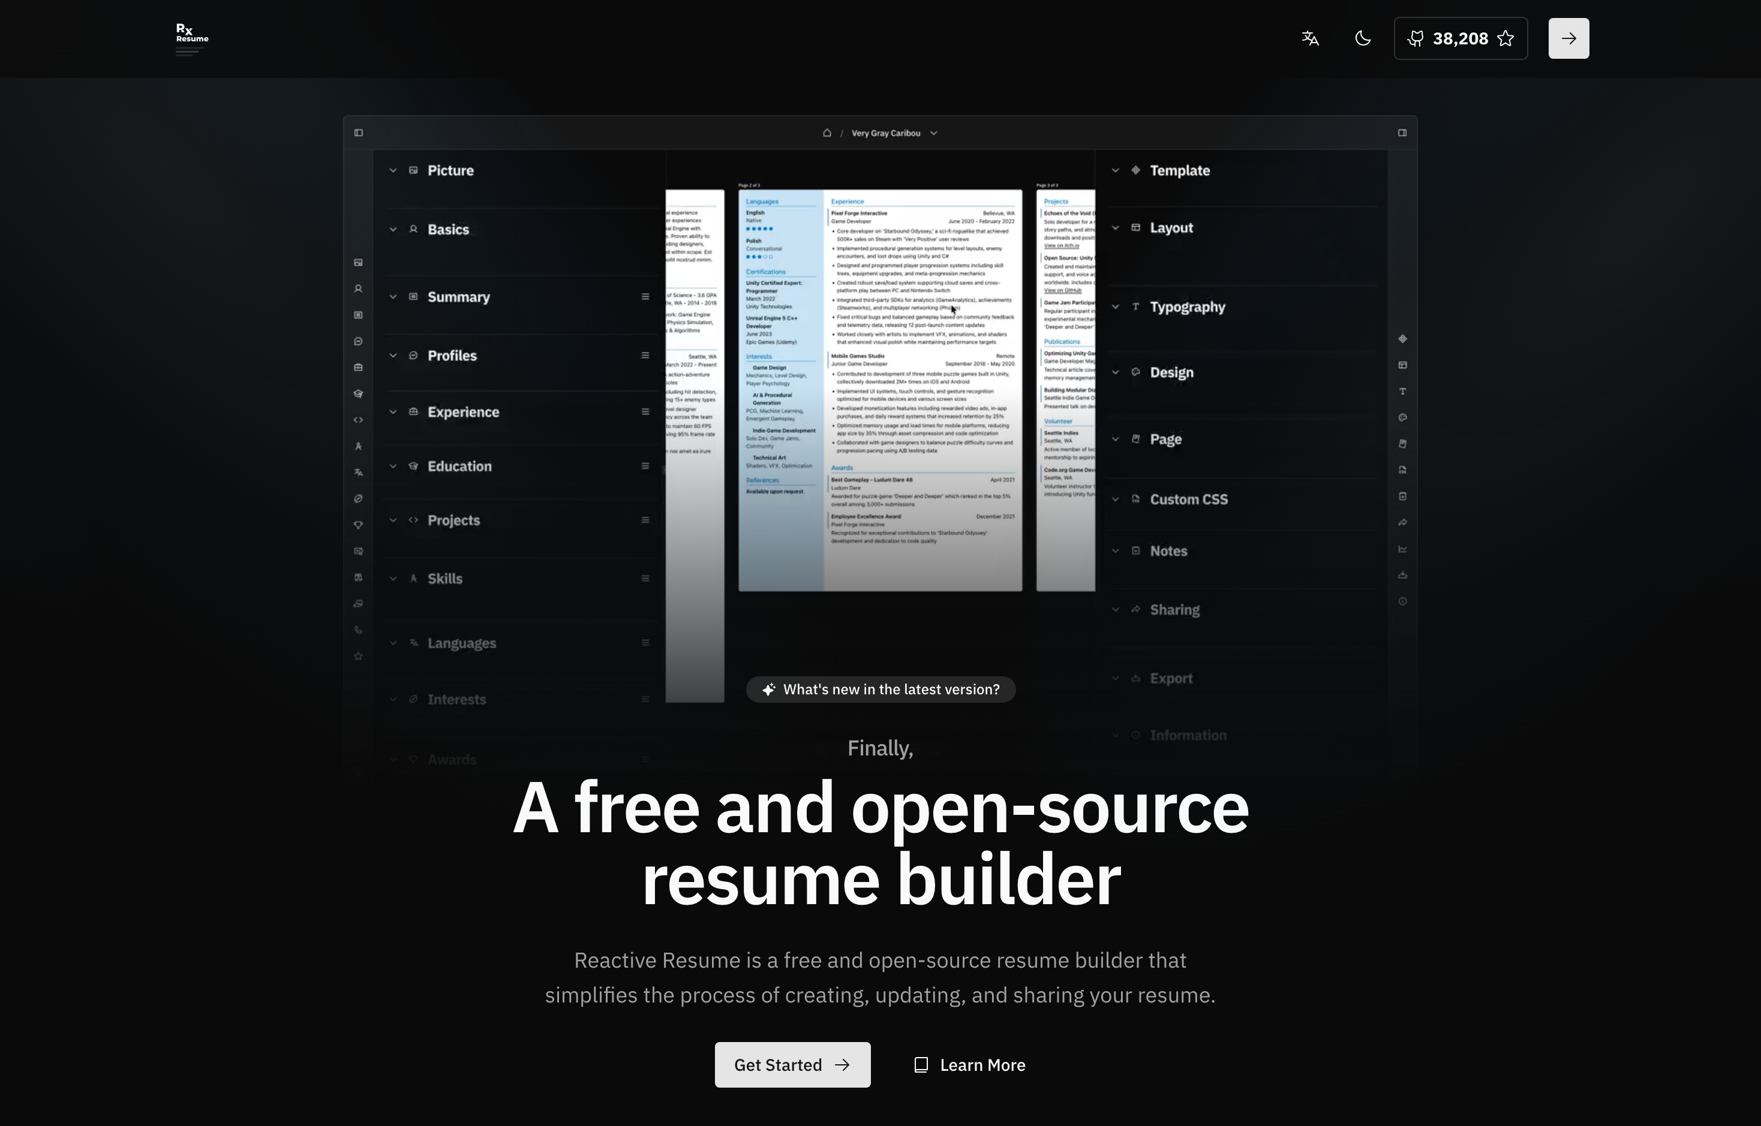Viewport: 1761px width, 1126px height.
Task: Open the Summary section options menu
Action: (645, 297)
